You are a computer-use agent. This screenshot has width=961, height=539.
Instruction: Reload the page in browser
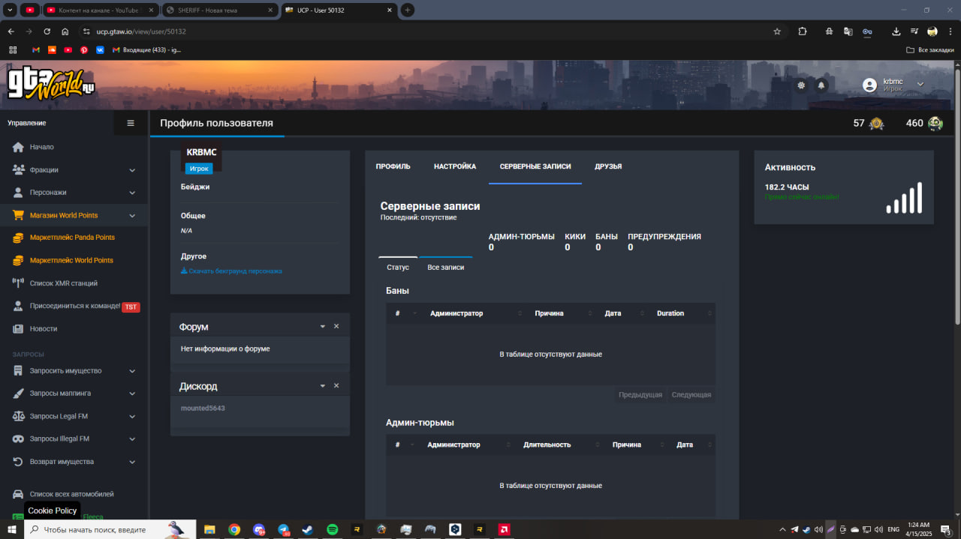point(47,31)
